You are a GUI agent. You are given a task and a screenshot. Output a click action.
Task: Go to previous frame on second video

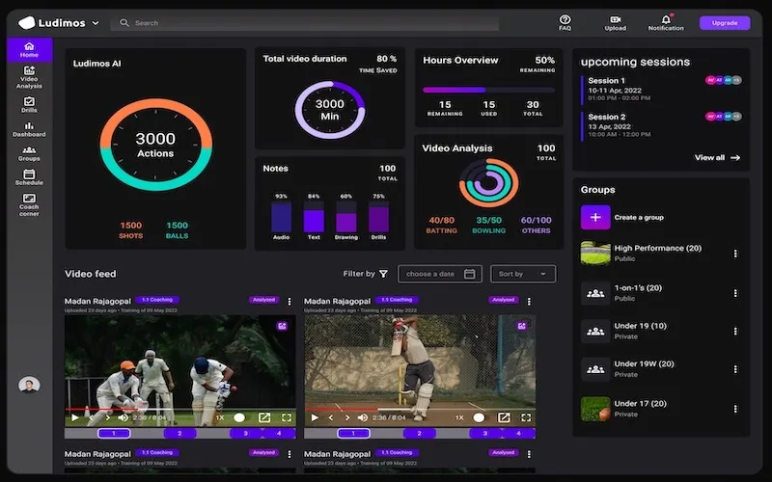331,417
